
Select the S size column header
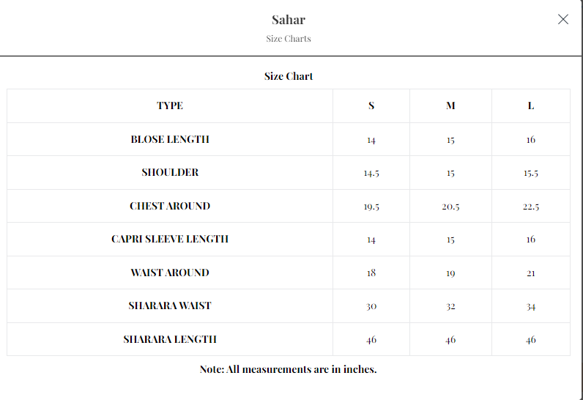[371, 105]
